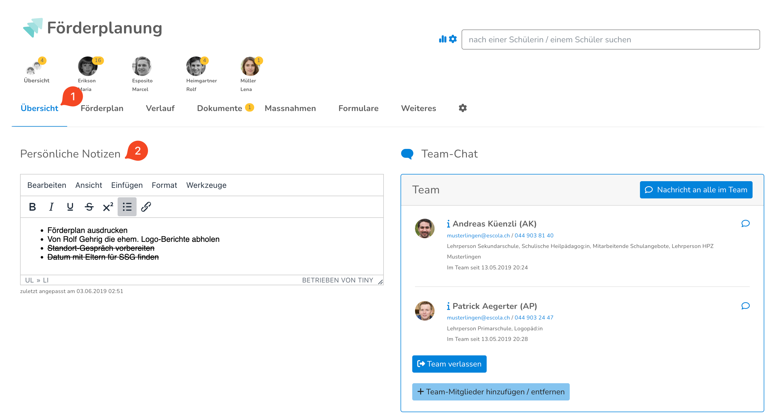Open the Bearbeiten editor menu
This screenshot has width=781, height=418.
pos(47,185)
